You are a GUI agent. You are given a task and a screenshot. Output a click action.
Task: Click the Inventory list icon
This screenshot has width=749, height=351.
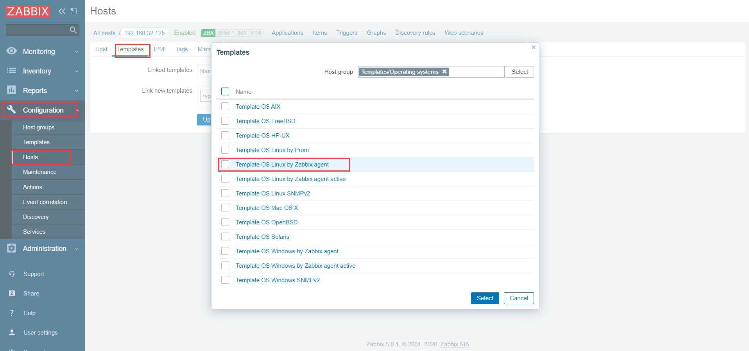coord(12,70)
